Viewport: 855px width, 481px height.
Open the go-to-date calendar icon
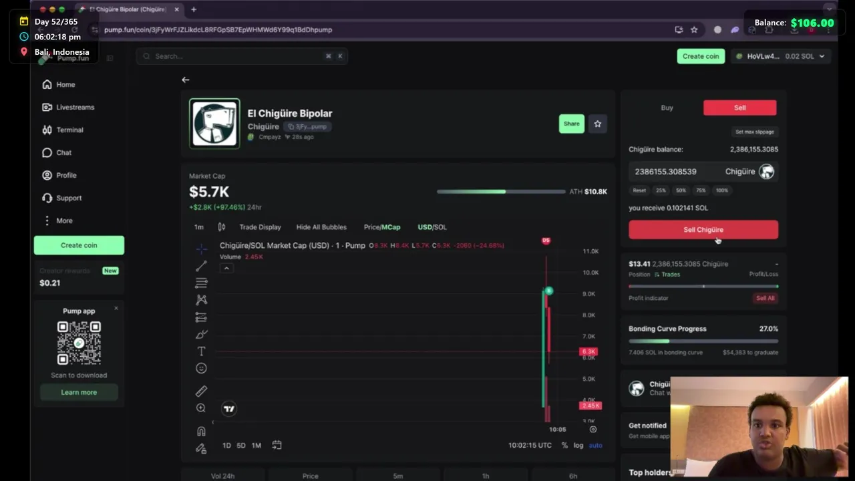pyautogui.click(x=277, y=445)
